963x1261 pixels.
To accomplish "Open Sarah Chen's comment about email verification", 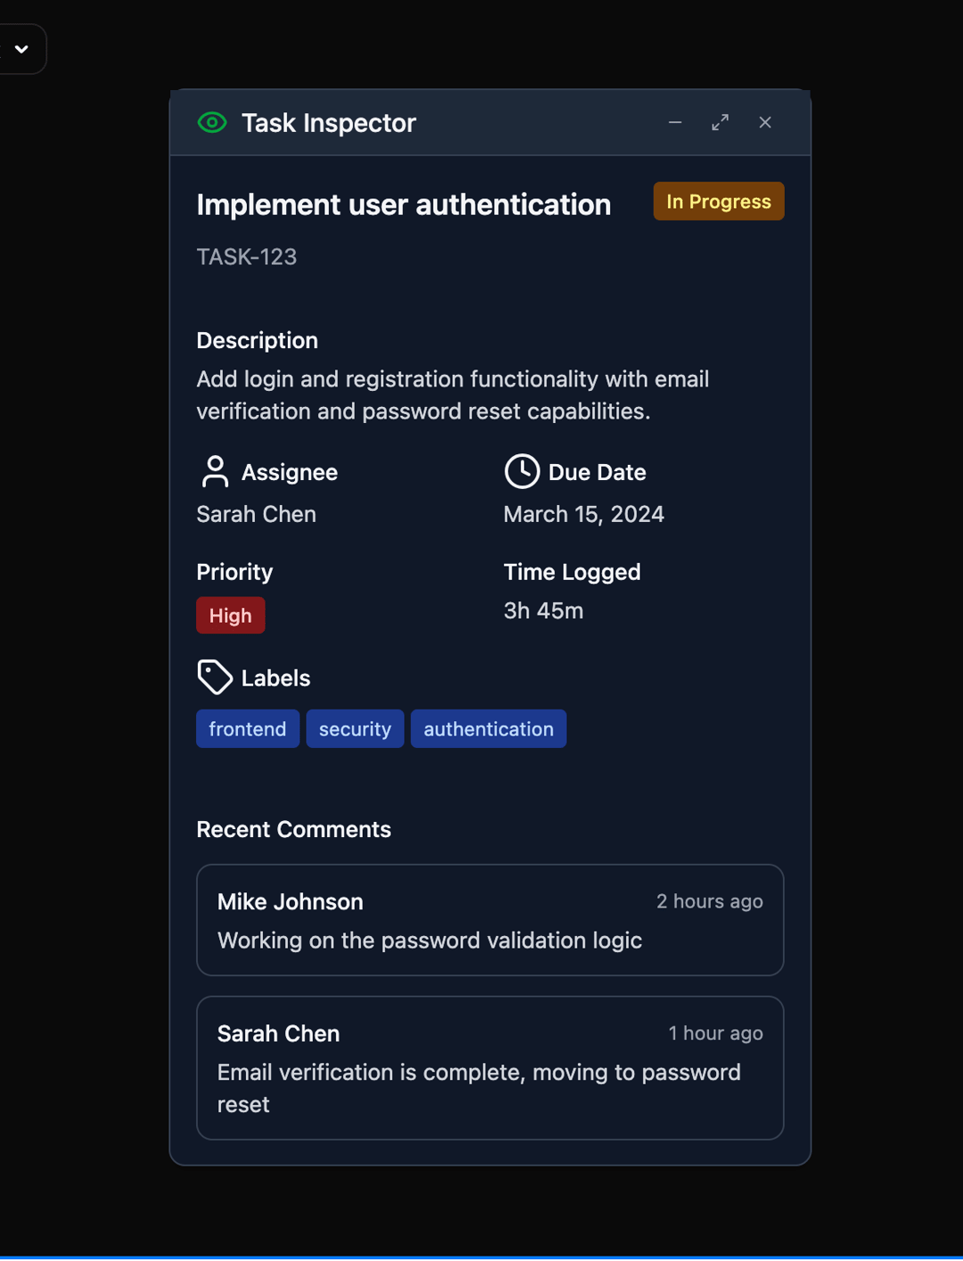I will (490, 1067).
